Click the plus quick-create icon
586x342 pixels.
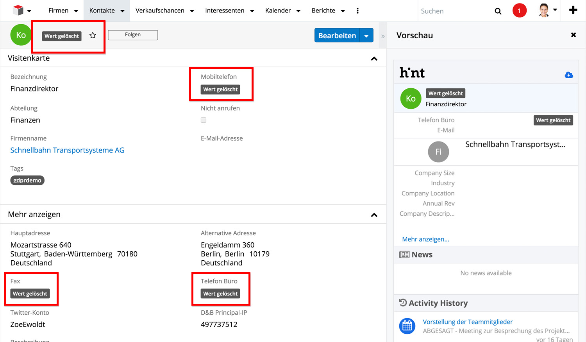(x=573, y=10)
